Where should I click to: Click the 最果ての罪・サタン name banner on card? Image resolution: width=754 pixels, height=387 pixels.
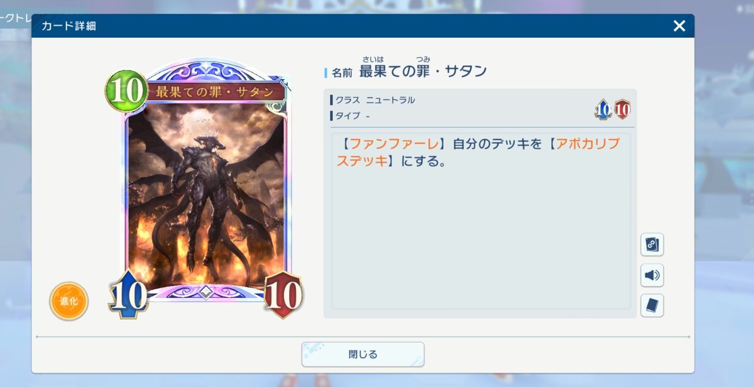point(214,92)
